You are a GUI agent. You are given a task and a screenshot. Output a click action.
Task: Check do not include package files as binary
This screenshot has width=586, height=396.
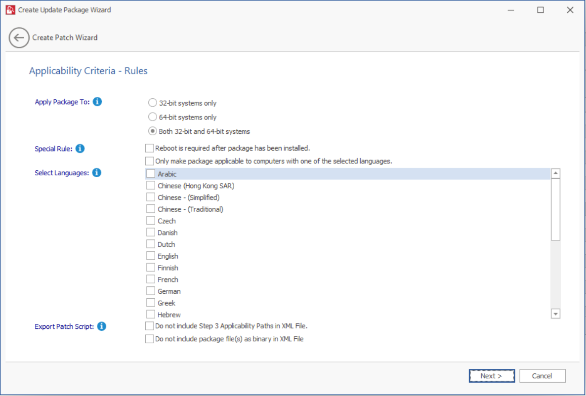[x=149, y=339]
